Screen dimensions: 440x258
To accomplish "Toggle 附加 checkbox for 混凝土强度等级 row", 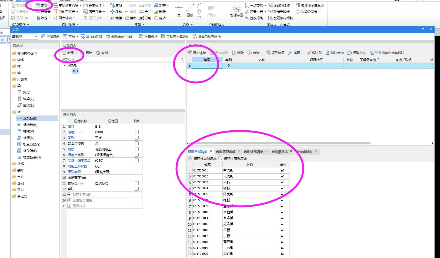I will pyautogui.click(x=137, y=160).
